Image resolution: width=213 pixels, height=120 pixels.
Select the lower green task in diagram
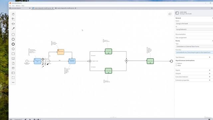tap(108, 71)
